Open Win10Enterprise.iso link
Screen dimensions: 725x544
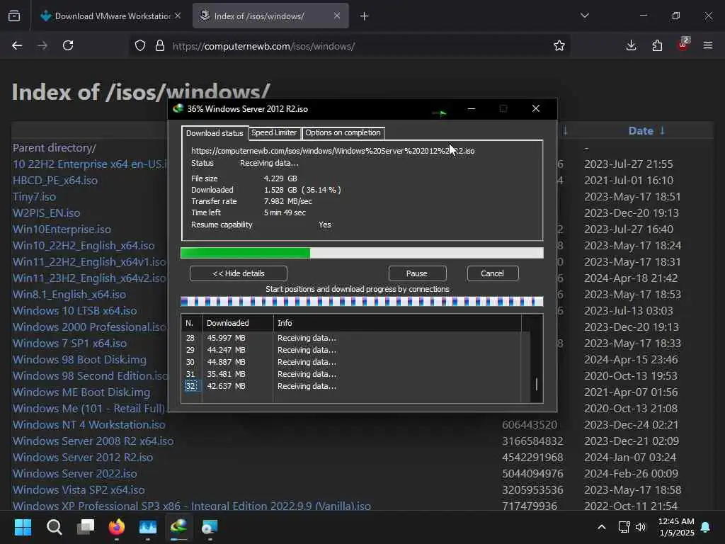[x=62, y=229]
